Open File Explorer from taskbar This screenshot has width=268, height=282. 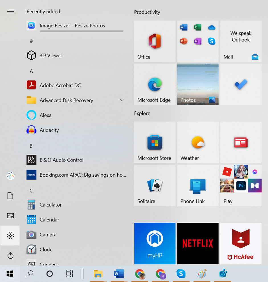tap(98, 274)
